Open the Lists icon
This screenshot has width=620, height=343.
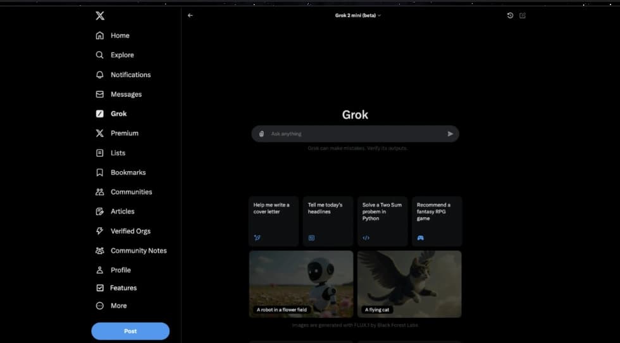[x=100, y=153]
